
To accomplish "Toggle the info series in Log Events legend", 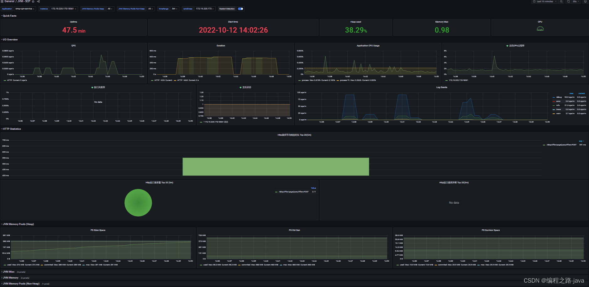I will click(558, 105).
